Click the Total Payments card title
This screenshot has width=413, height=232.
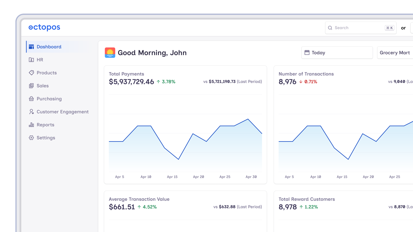pyautogui.click(x=126, y=74)
